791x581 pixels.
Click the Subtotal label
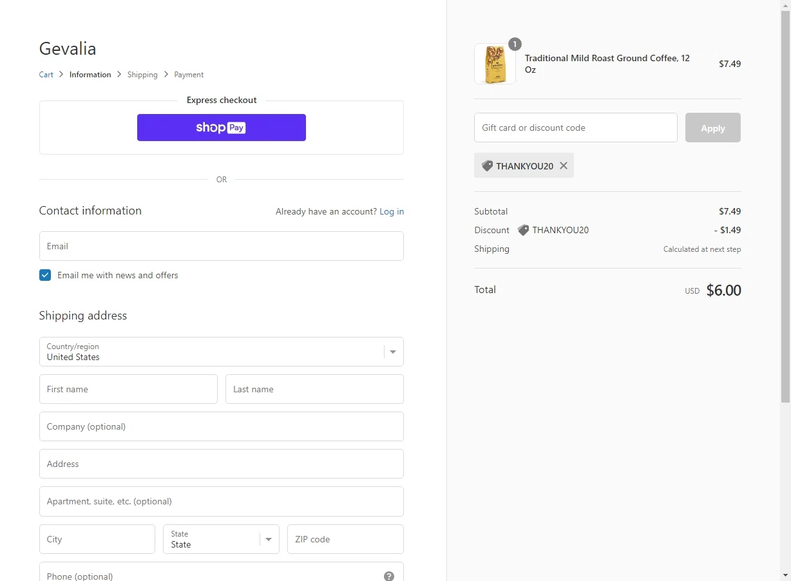(x=491, y=211)
